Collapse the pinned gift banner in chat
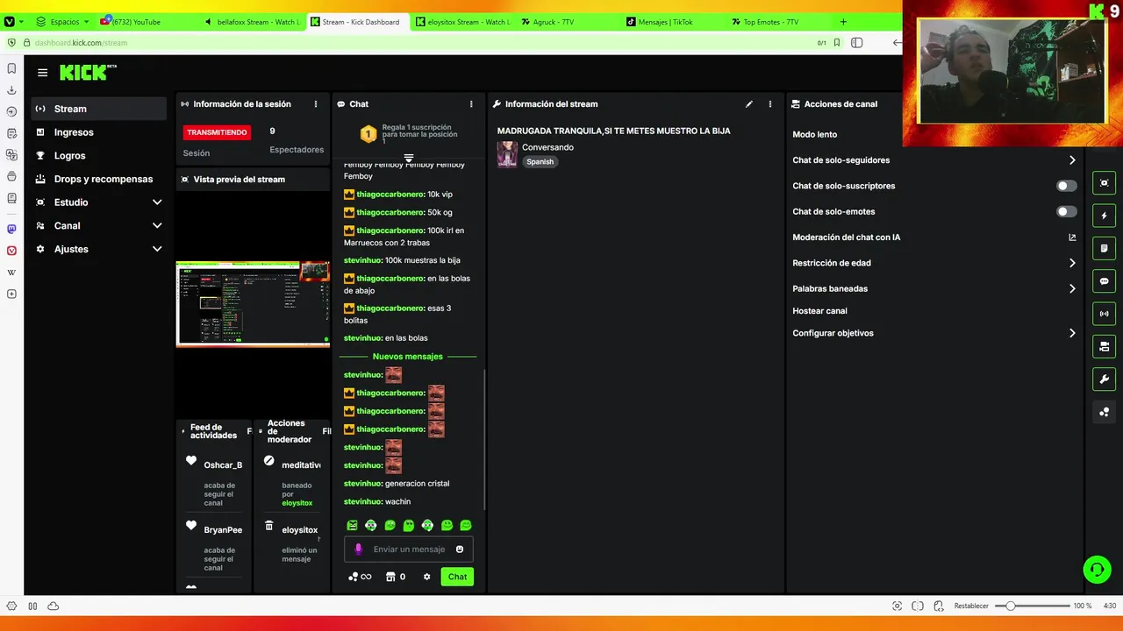This screenshot has width=1123, height=631. 408,158
